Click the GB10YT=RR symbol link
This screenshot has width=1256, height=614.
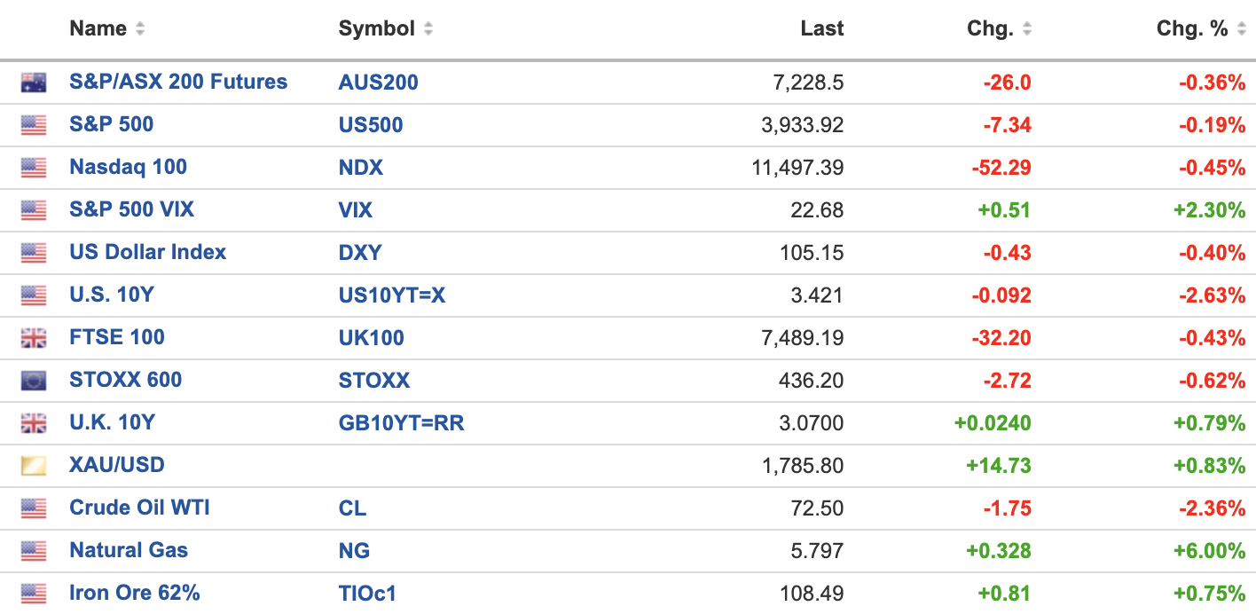click(x=401, y=423)
